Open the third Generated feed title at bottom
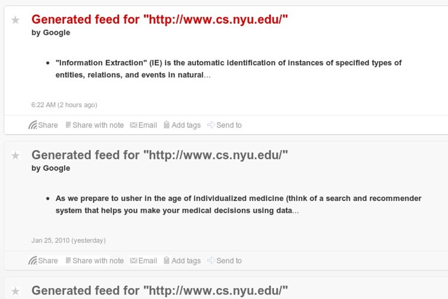The width and height of the screenshot is (448, 299). 159,291
